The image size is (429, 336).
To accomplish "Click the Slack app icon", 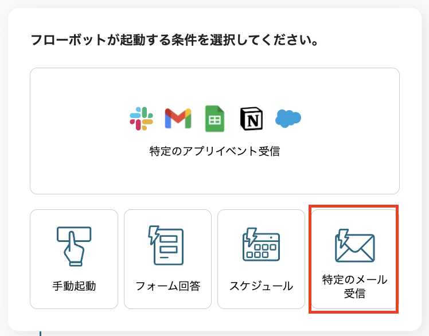I will [141, 119].
